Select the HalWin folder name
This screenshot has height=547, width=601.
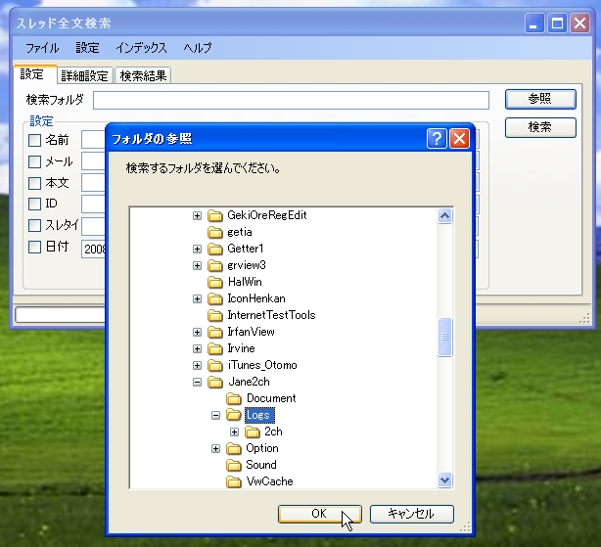(245, 282)
